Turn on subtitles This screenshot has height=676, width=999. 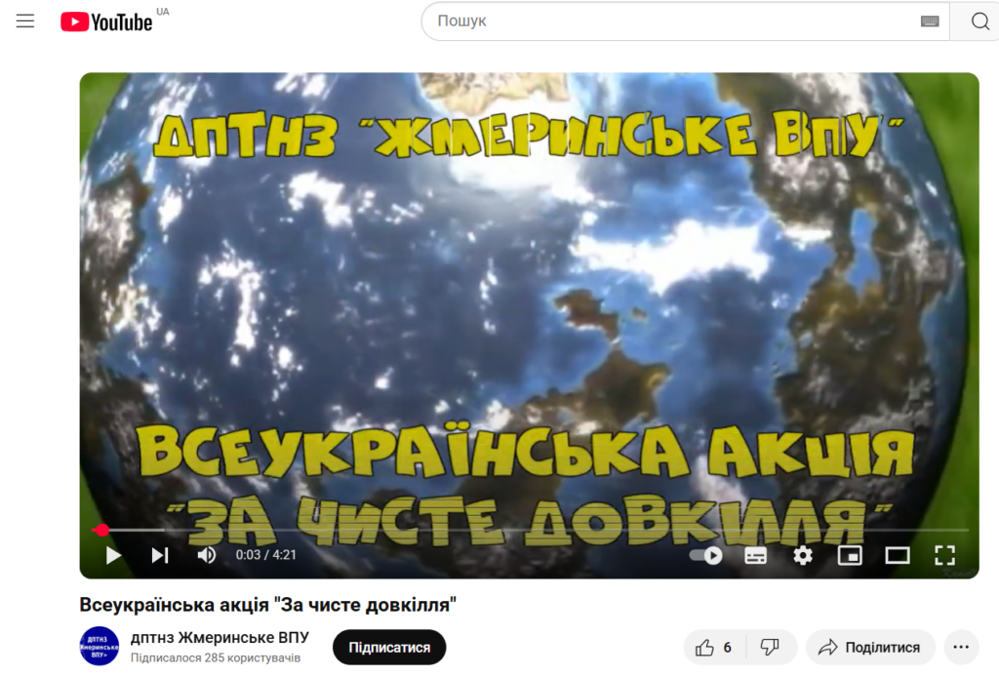pos(756,556)
